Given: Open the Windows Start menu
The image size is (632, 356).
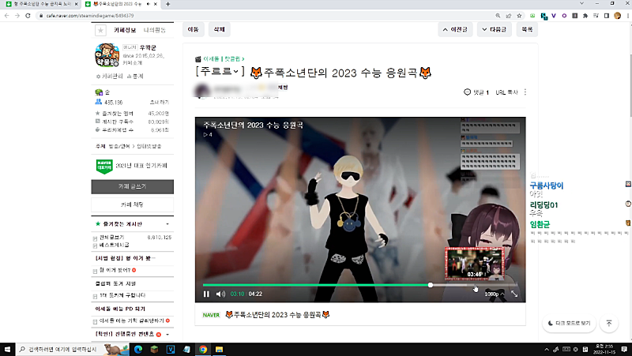Looking at the screenshot, I should pyautogui.click(x=7, y=349).
